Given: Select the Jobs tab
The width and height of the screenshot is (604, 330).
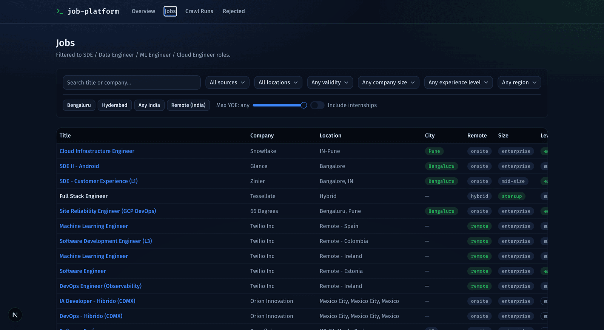Looking at the screenshot, I should point(170,11).
